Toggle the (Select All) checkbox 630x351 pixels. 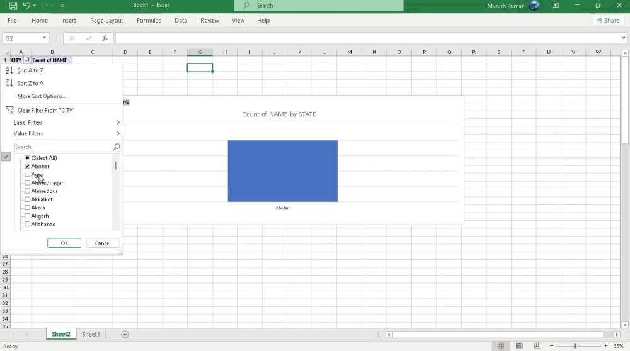click(x=27, y=158)
